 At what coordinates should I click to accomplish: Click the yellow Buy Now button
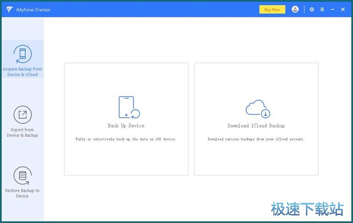[272, 9]
